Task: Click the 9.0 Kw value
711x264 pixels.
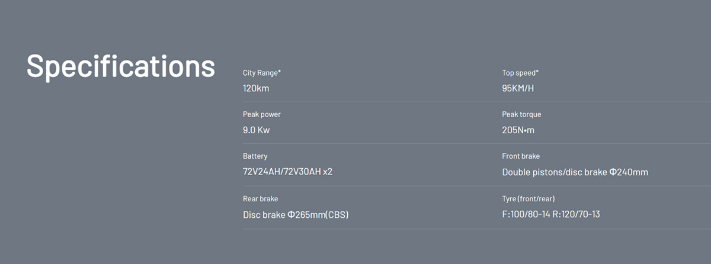Action: pos(256,130)
